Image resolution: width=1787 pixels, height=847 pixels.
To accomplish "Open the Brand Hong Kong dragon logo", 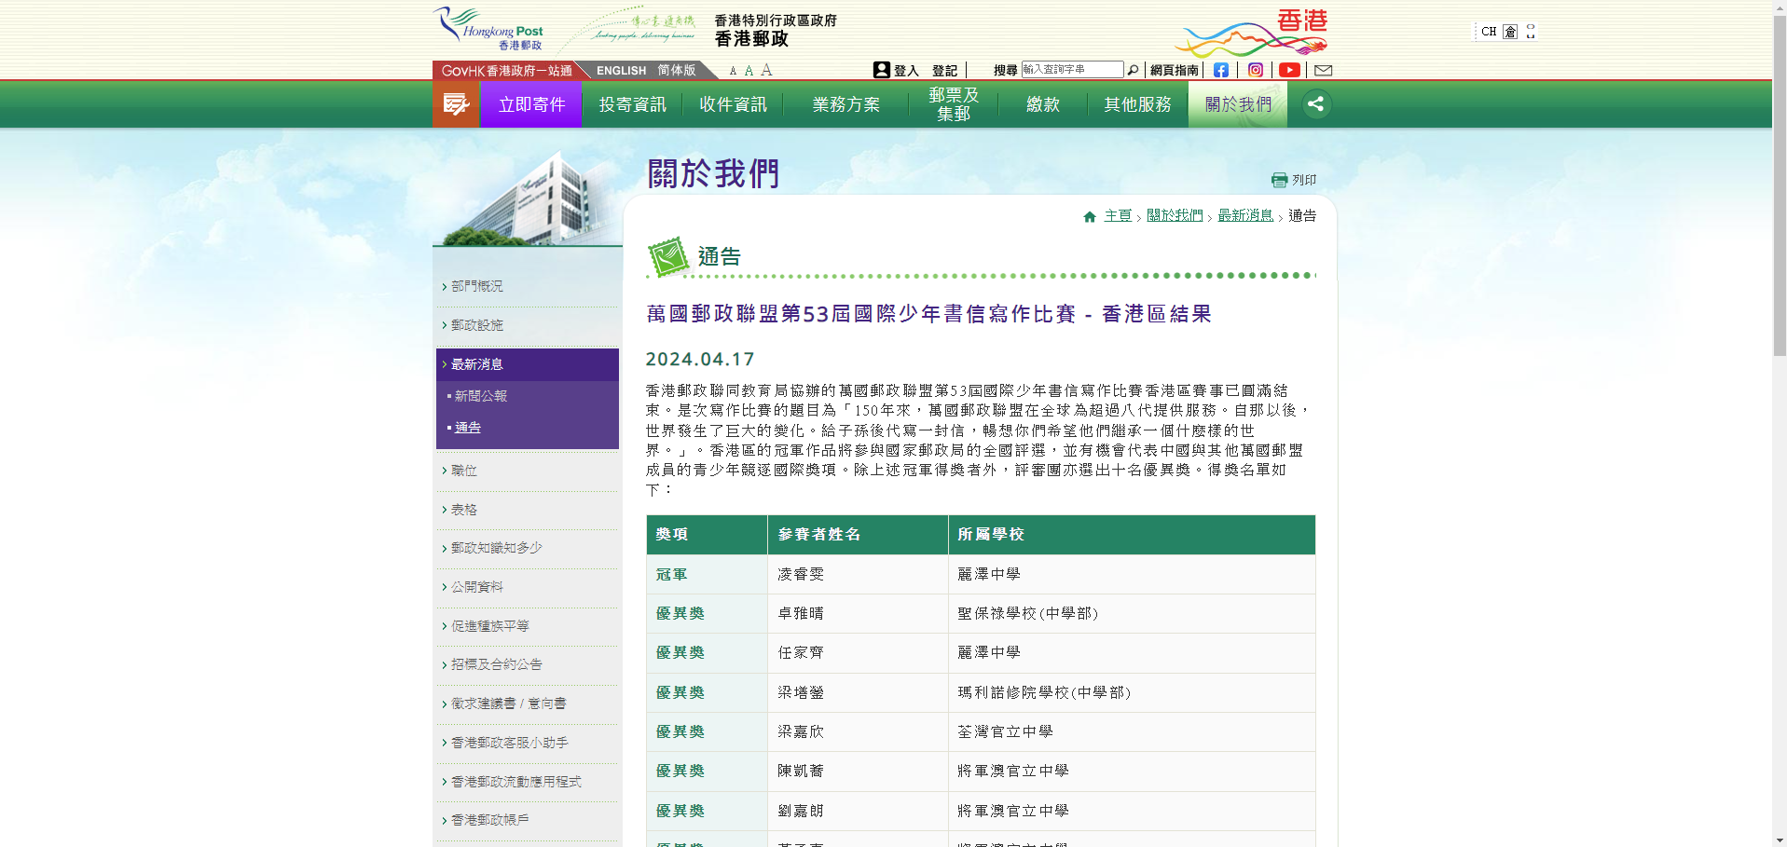I will pyautogui.click(x=1251, y=34).
